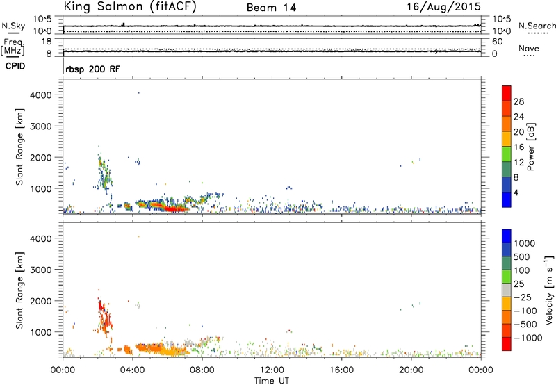Click the 60 label on the Nave axis
The height and width of the screenshot is (385, 556).
[x=498, y=42]
